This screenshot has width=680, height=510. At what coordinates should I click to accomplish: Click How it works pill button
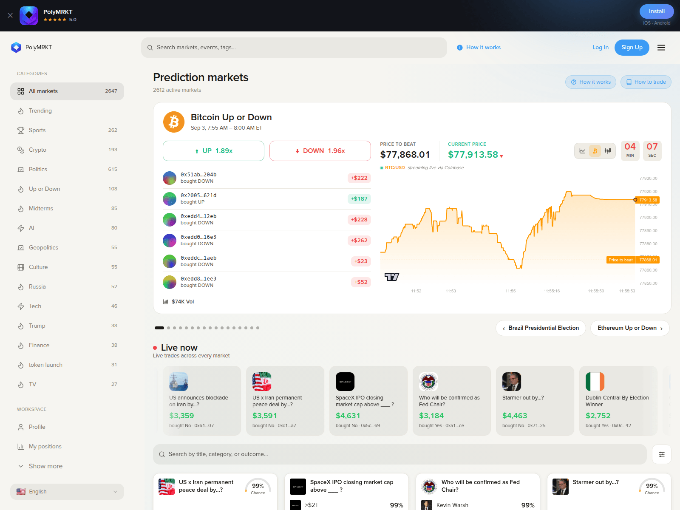590,82
